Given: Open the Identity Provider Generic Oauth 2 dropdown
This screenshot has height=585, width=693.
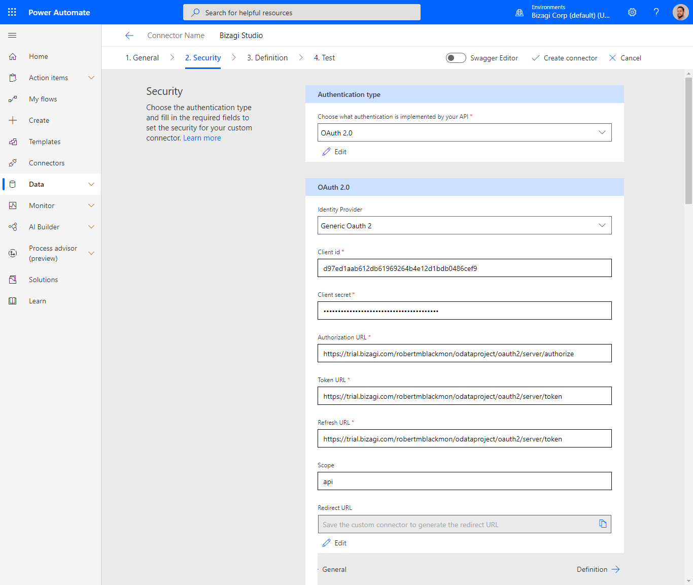Looking at the screenshot, I should point(465,225).
